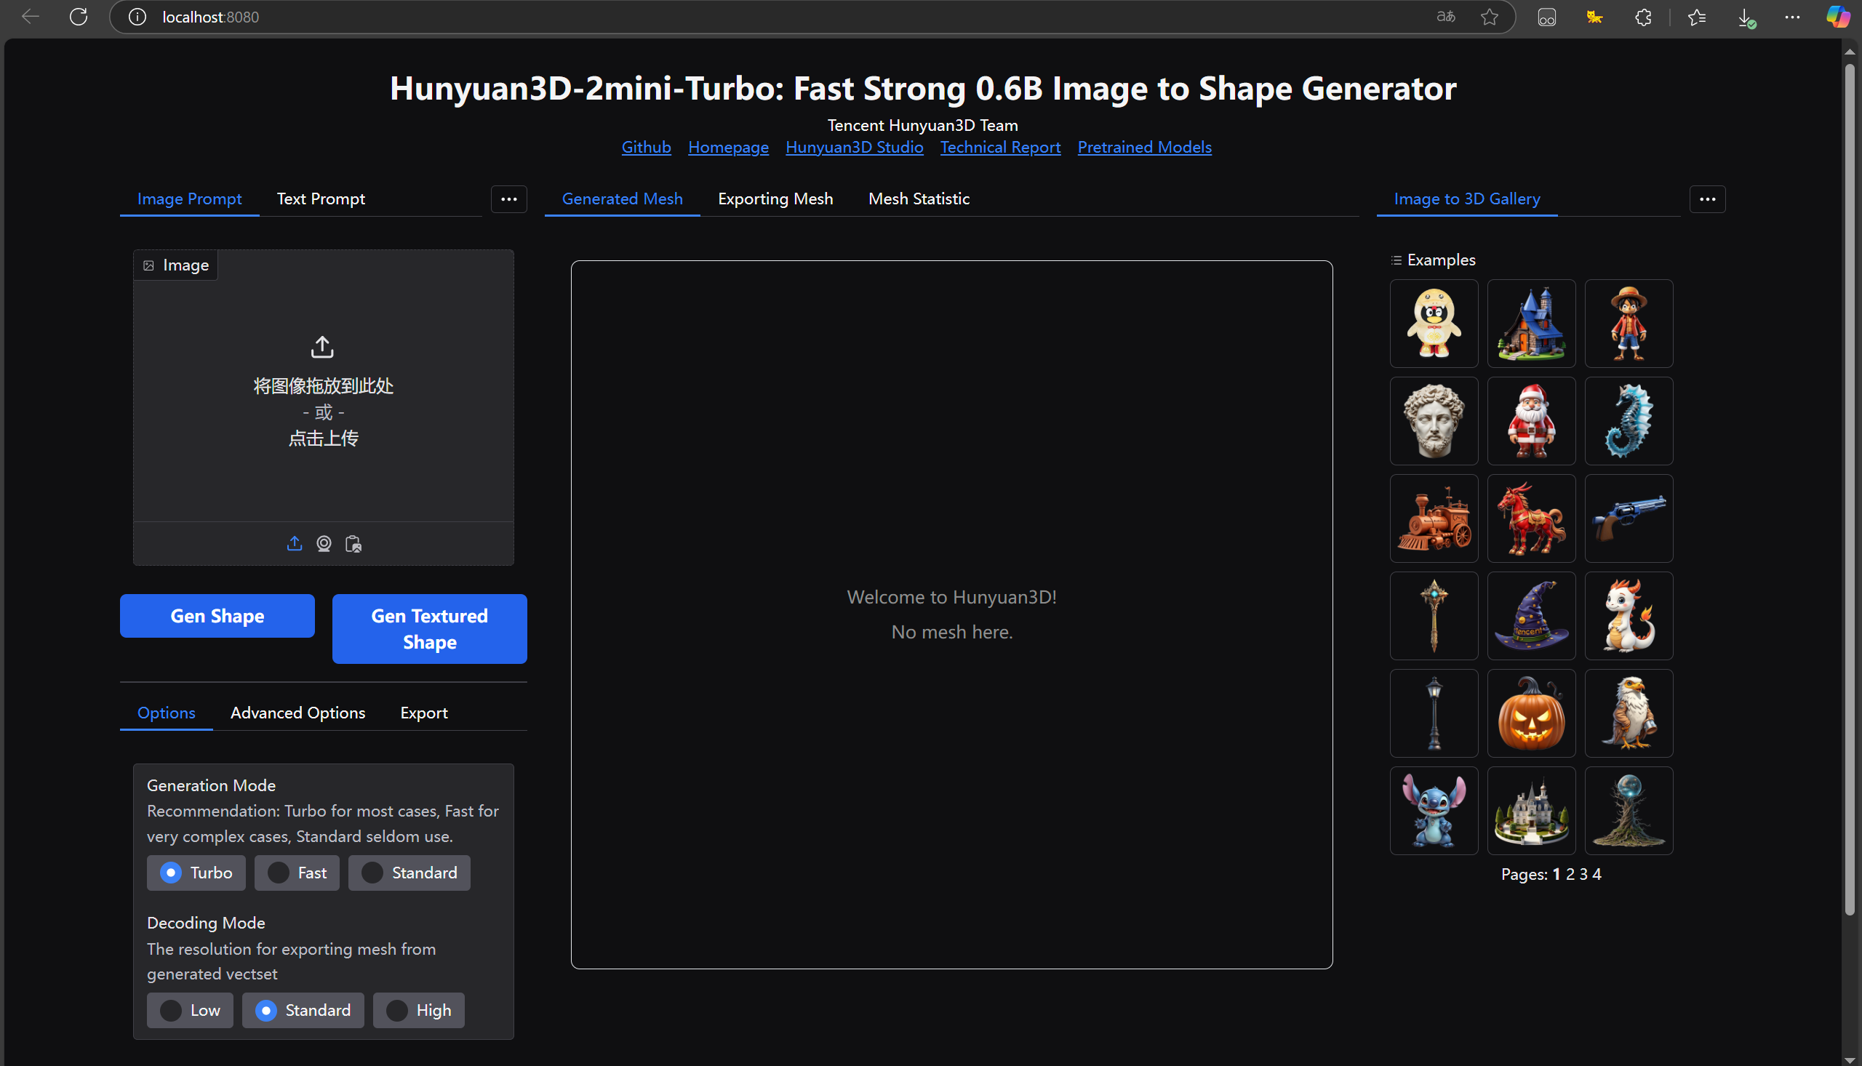Choose High decoding mode

[x=419, y=1010]
